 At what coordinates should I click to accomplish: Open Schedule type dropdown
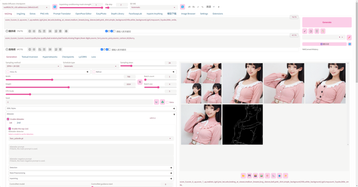point(90,66)
